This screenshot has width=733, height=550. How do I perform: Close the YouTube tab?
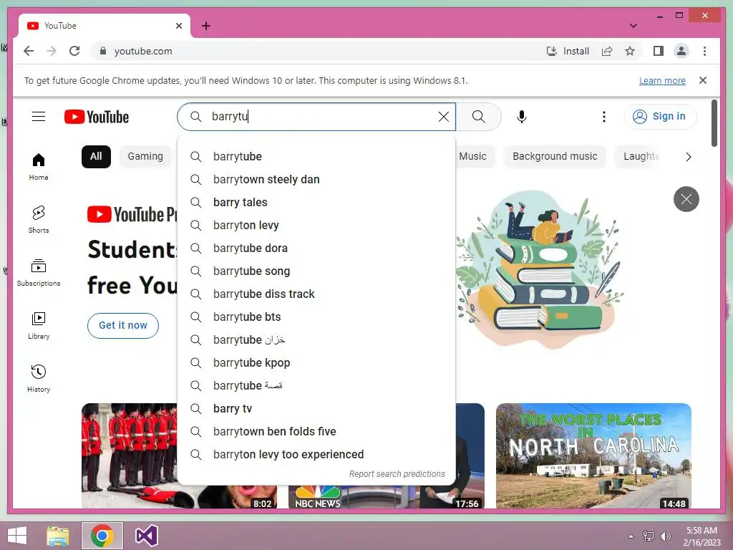point(178,26)
